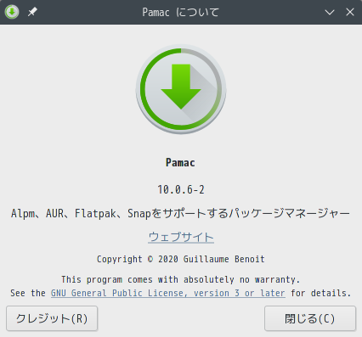362x337 pixels.
Task: Click the クレジット(R) button
Action: tap(52, 318)
